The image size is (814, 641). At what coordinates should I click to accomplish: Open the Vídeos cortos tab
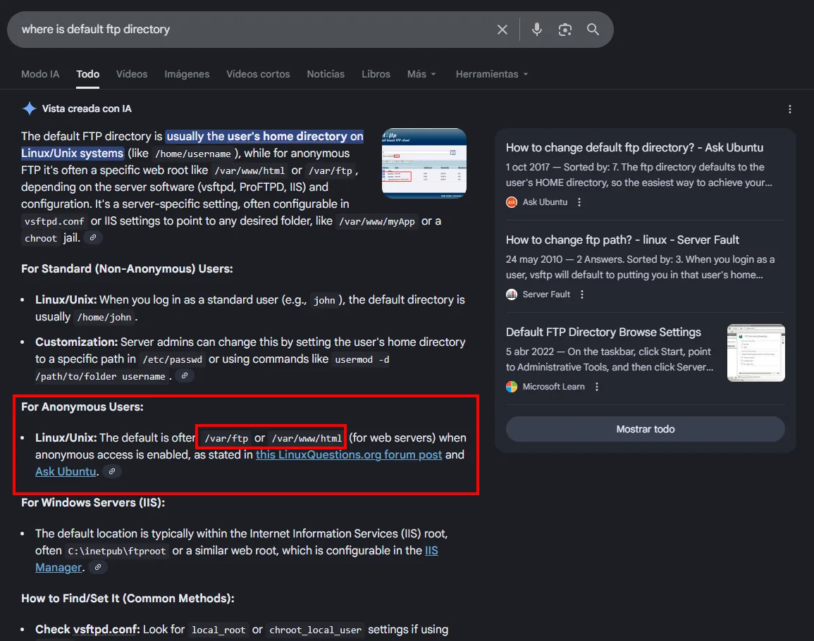tap(258, 74)
